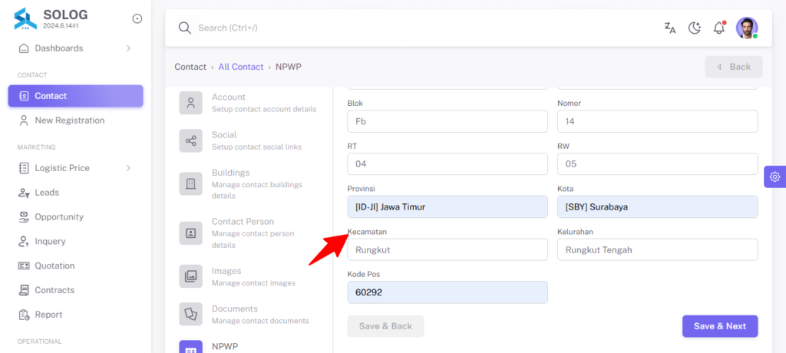The image size is (786, 353).
Task: Toggle dark mode with the moon icon
Action: coord(694,28)
